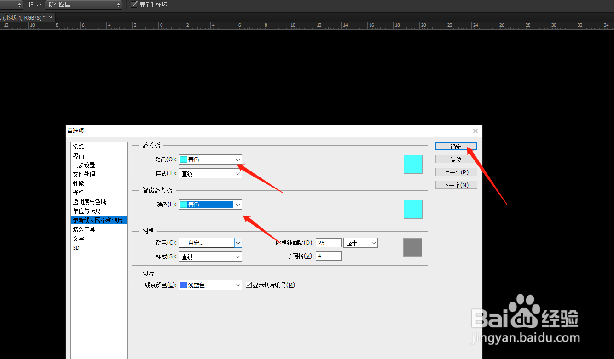Click the 确定 button
Viewport: 614px width, 359px height.
(456, 146)
